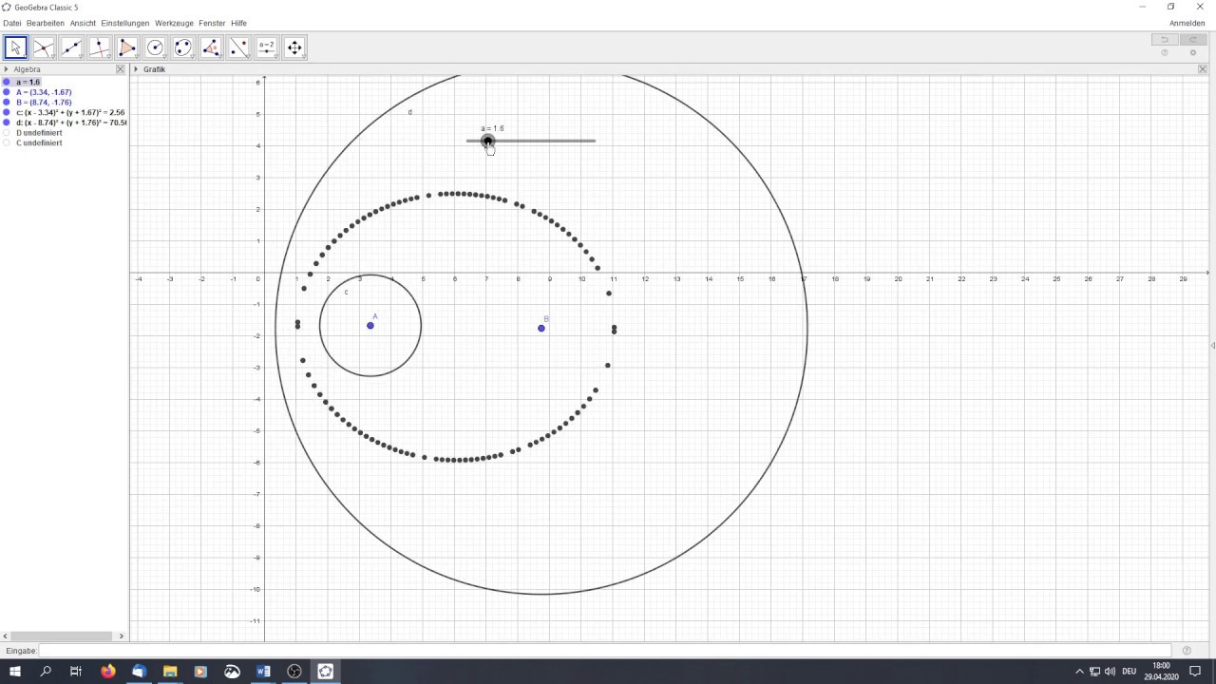Select point A in the graphics view

370,326
